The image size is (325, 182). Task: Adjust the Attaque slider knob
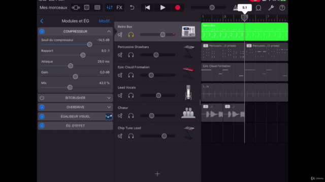(x=71, y=66)
